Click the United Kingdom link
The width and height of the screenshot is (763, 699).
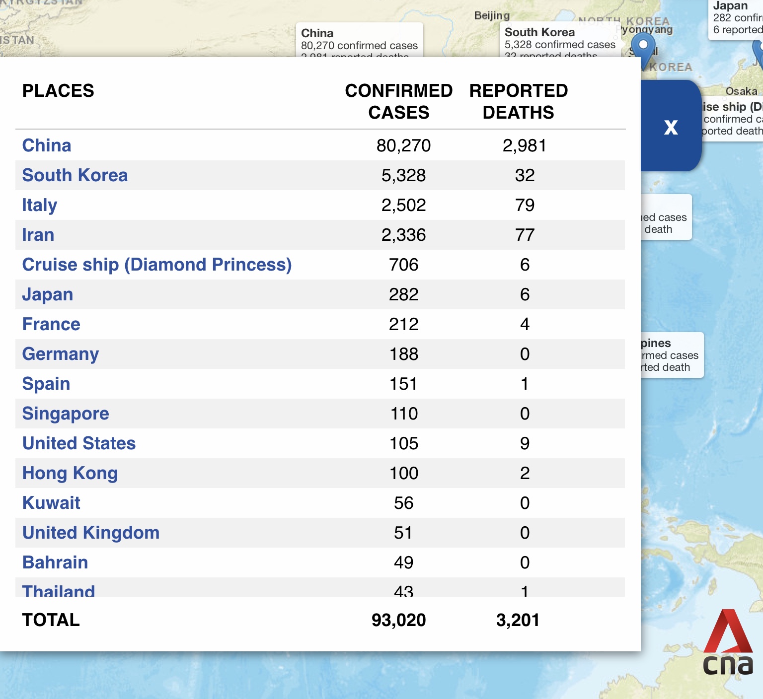pyautogui.click(x=91, y=533)
